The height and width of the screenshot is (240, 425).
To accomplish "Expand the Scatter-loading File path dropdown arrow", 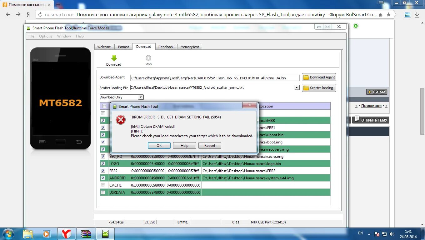I will [297, 87].
